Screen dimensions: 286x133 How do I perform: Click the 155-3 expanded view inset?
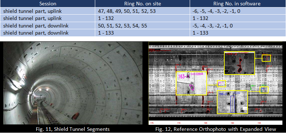click(x=232, y=102)
